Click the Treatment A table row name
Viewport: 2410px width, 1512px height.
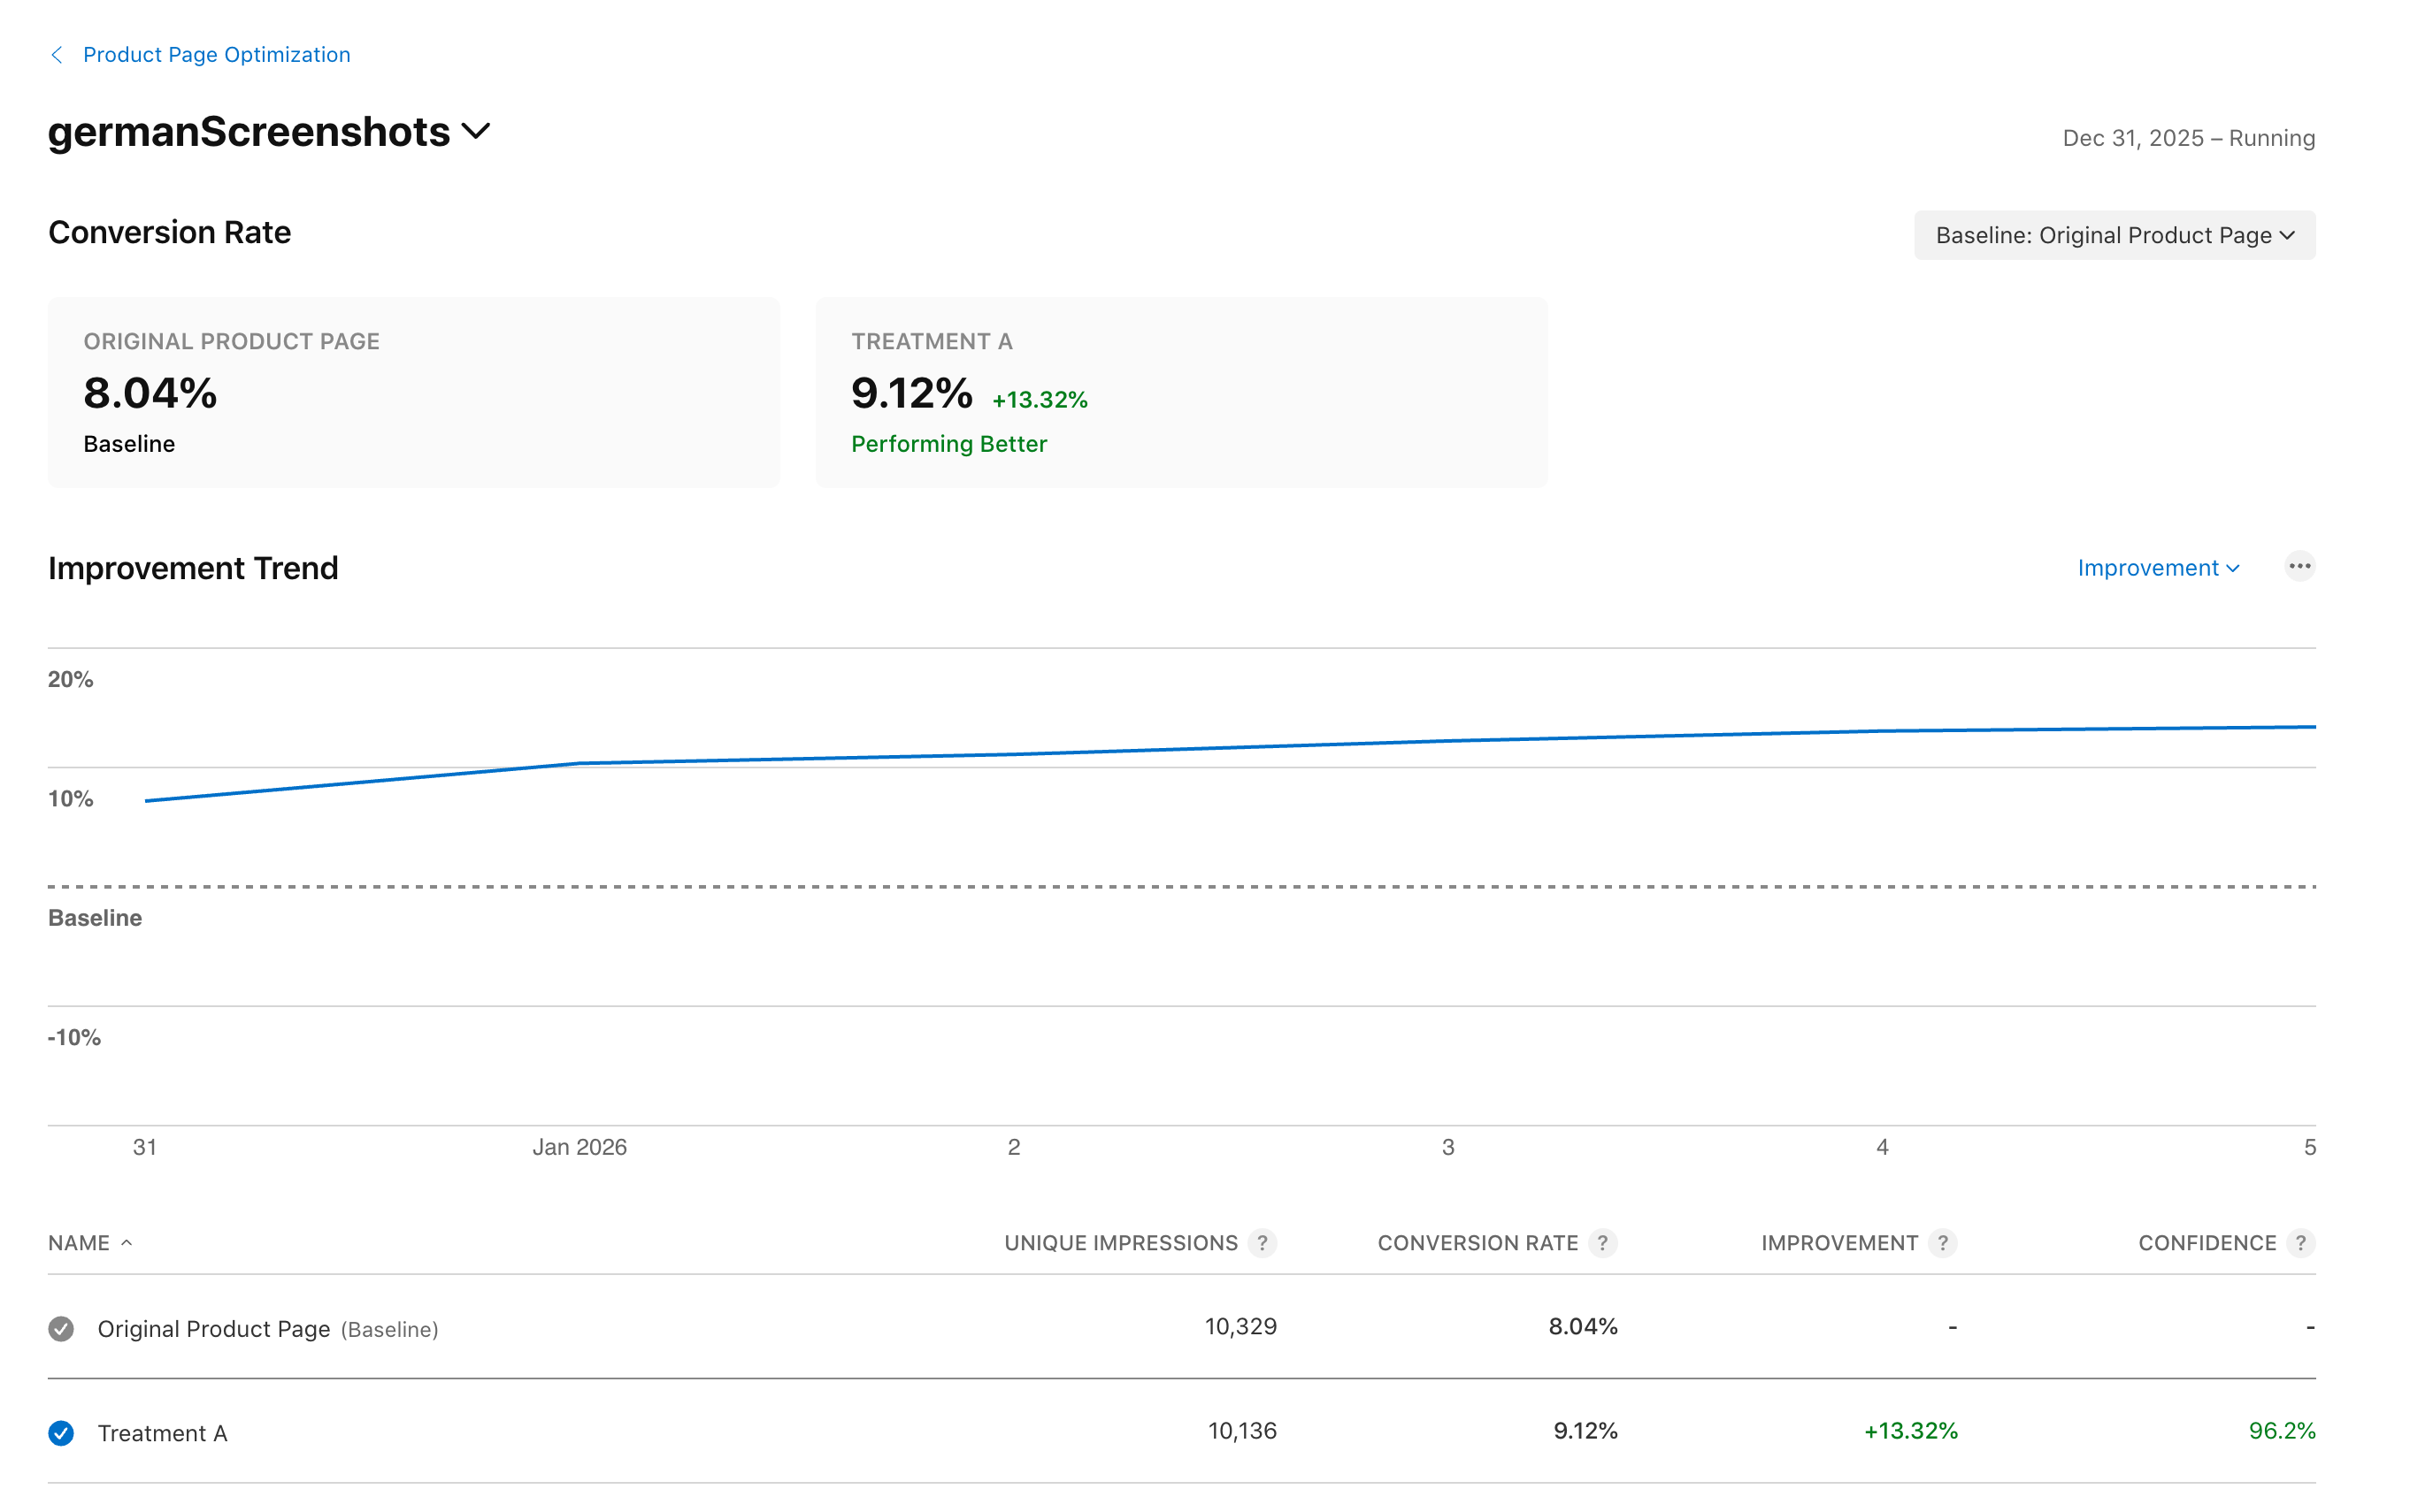163,1433
